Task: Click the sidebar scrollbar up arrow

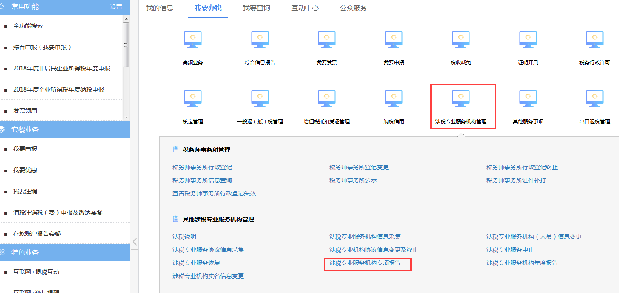Action: [126, 18]
